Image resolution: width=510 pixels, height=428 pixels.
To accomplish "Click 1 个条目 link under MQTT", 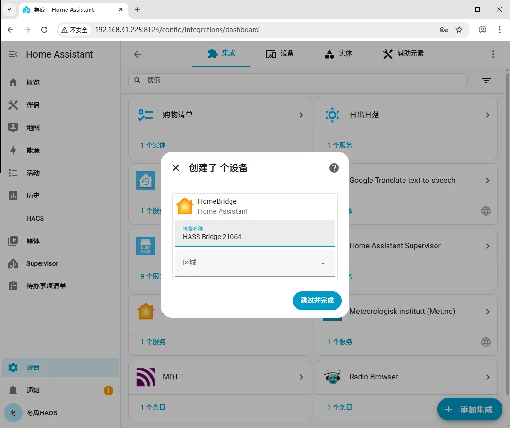I will pyautogui.click(x=153, y=407).
